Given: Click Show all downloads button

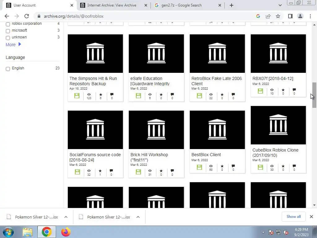Looking at the screenshot, I should coord(293,217).
